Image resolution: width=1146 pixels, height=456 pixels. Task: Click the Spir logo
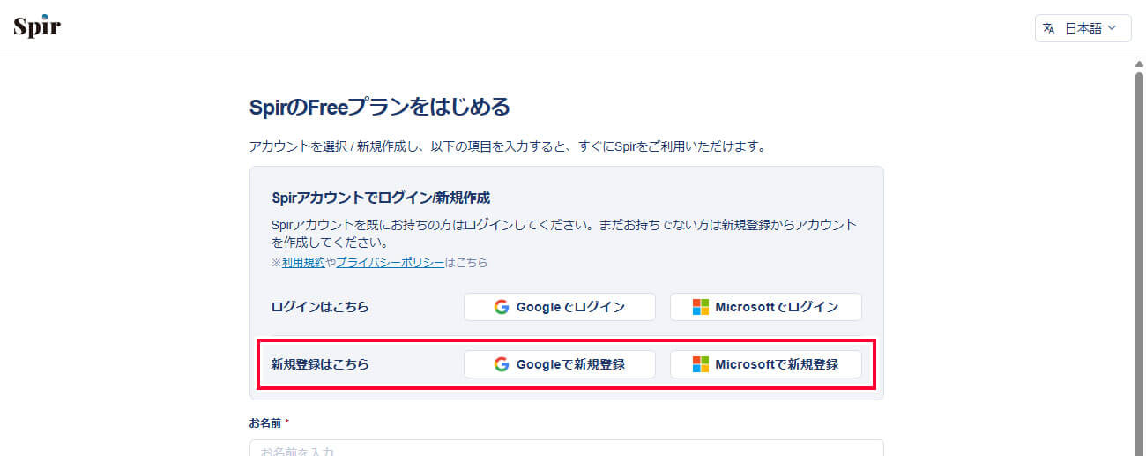coord(37,26)
